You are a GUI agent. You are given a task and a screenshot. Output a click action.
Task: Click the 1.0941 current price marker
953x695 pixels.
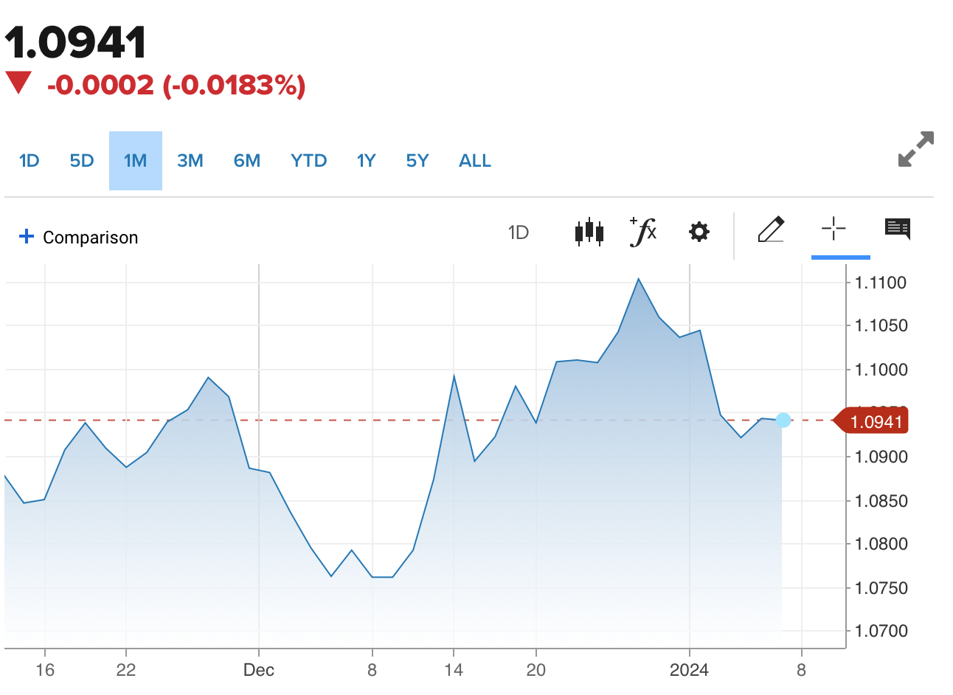pyautogui.click(x=875, y=421)
